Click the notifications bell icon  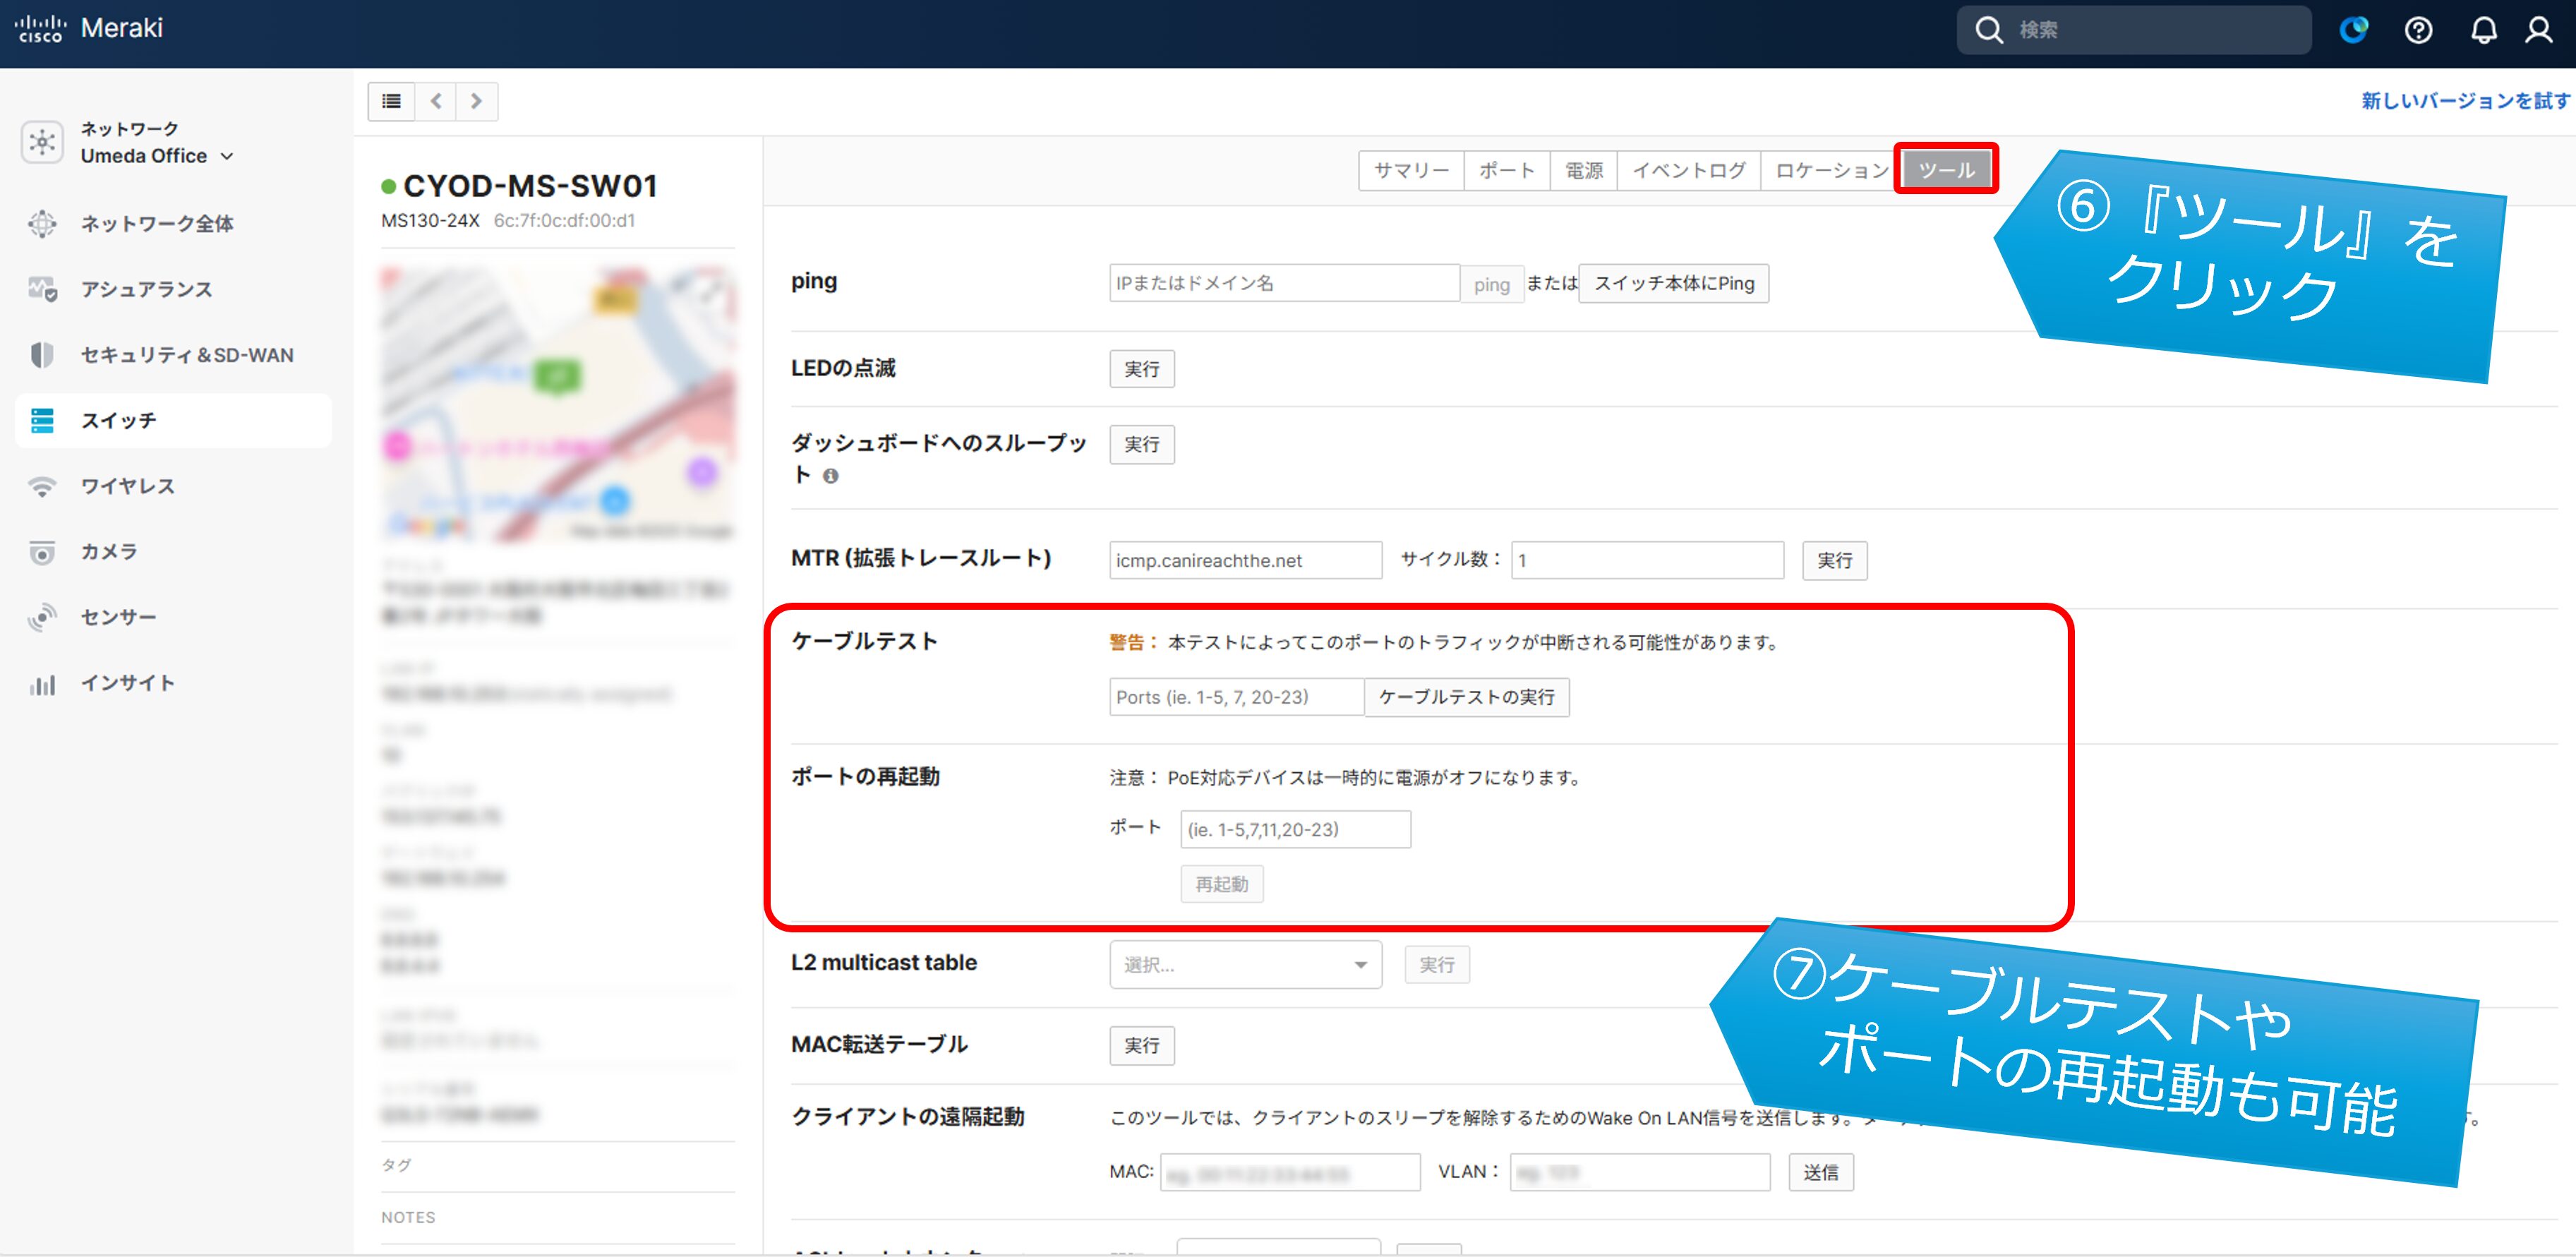tap(2483, 30)
